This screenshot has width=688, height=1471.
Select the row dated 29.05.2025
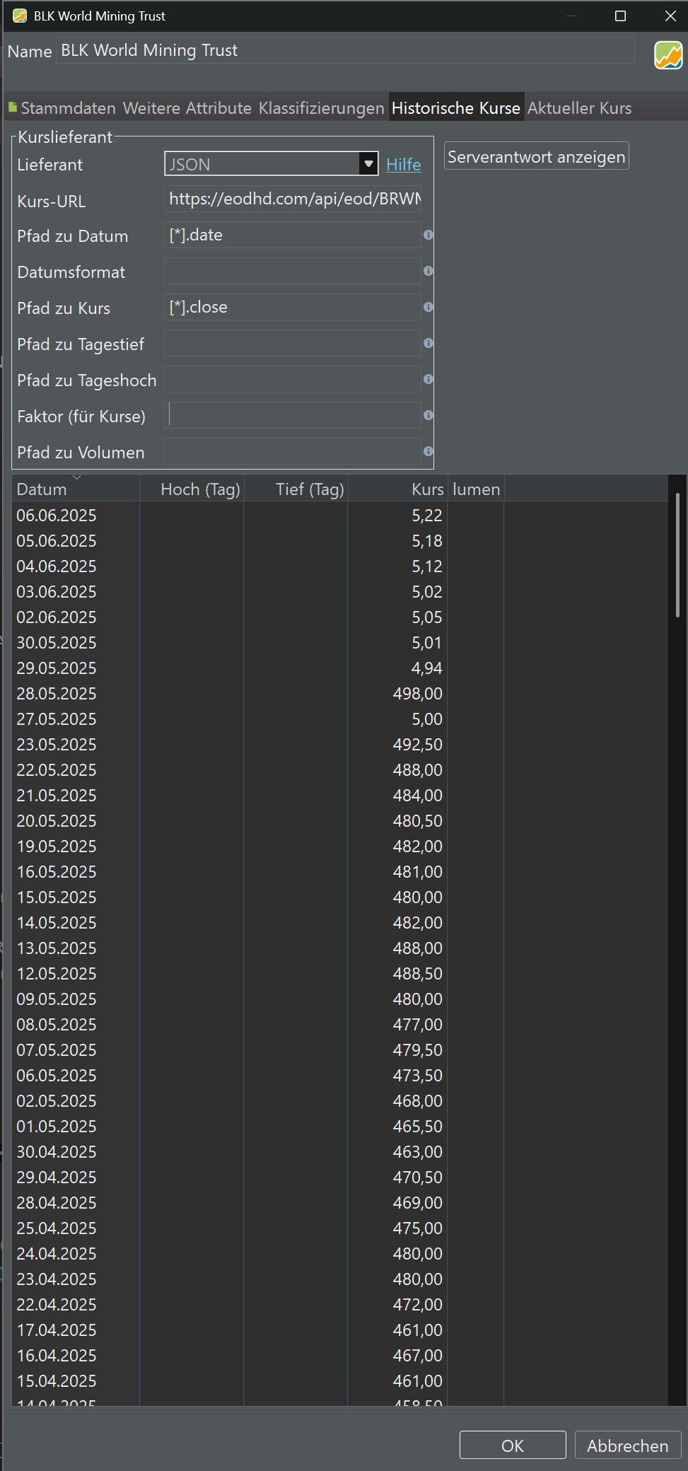tap(340, 668)
